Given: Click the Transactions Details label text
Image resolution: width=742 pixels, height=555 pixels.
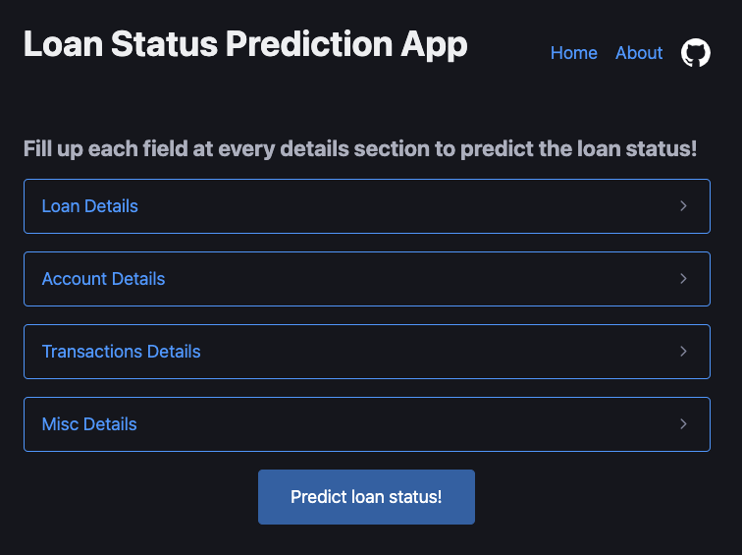Looking at the screenshot, I should 121,352.
